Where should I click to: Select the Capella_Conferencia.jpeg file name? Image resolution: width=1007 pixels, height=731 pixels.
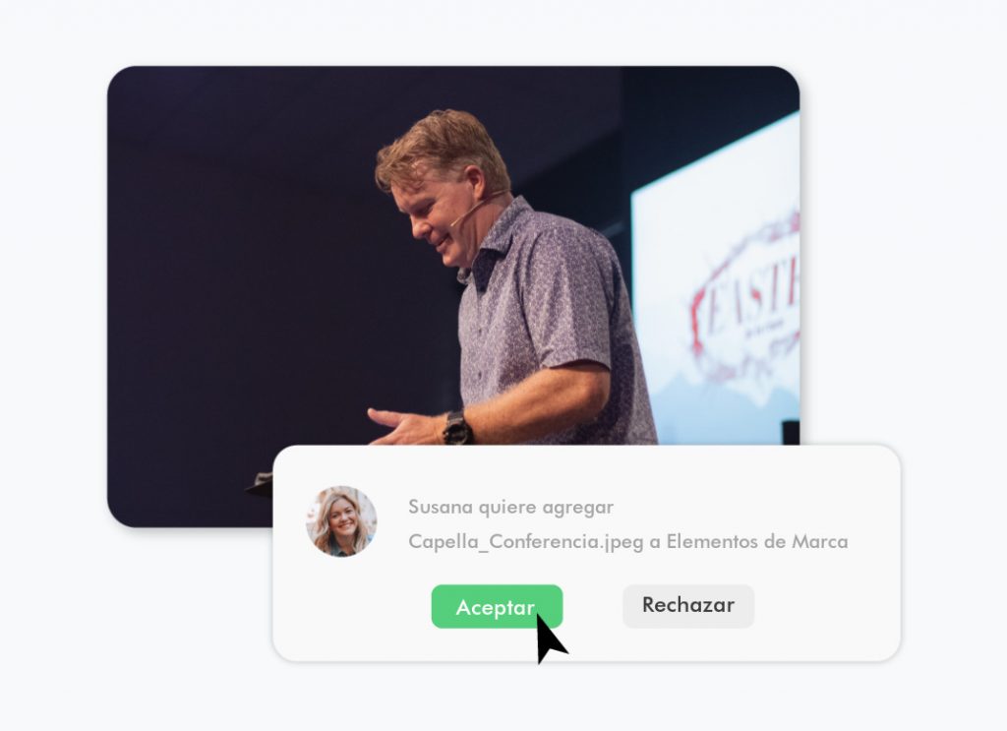525,541
